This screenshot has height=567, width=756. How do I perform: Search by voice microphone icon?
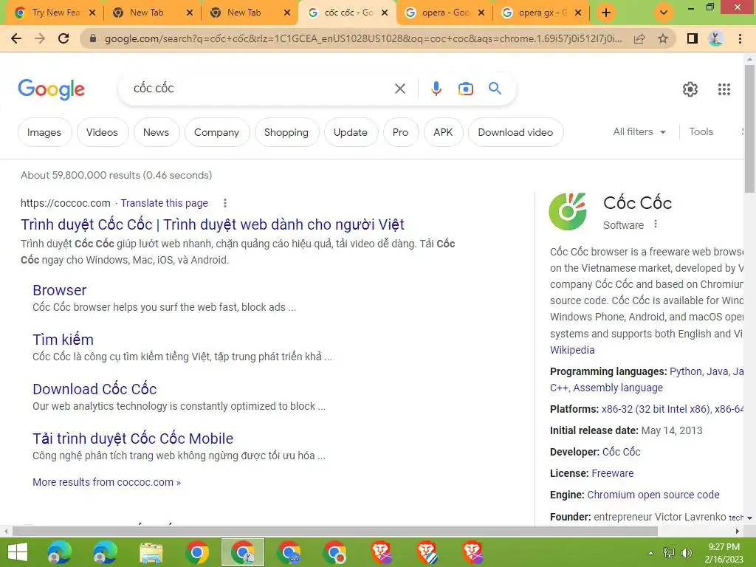(x=436, y=89)
